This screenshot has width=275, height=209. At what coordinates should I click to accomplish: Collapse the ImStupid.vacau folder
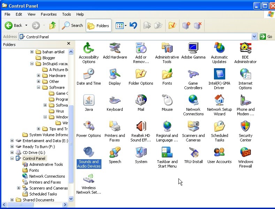(x=32, y=64)
